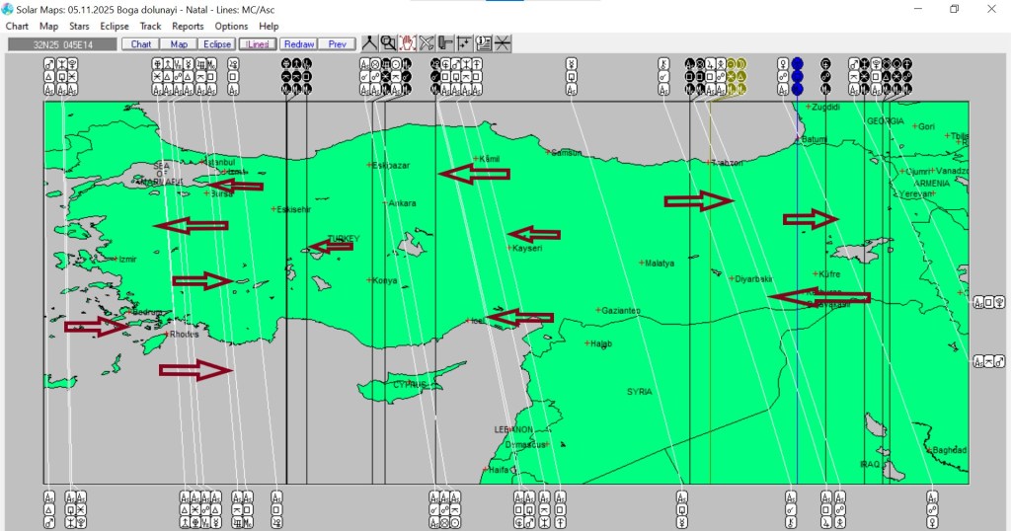The height and width of the screenshot is (531, 1011).
Task: Open the info panel toolbar icon
Action: 484,43
